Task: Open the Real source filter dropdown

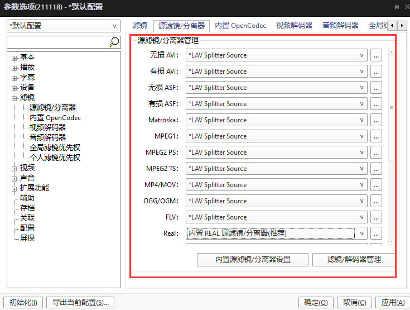Action: click(276, 233)
